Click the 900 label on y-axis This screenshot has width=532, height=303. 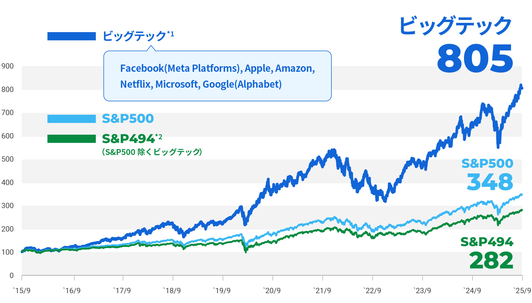click(7, 66)
